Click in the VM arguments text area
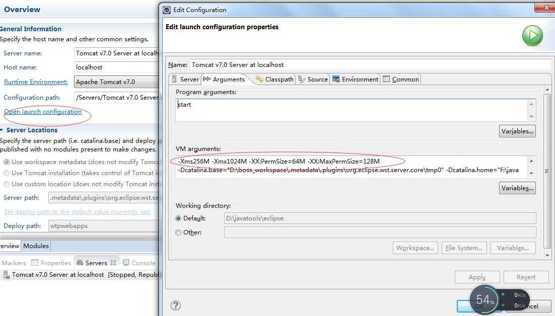 coord(352,166)
